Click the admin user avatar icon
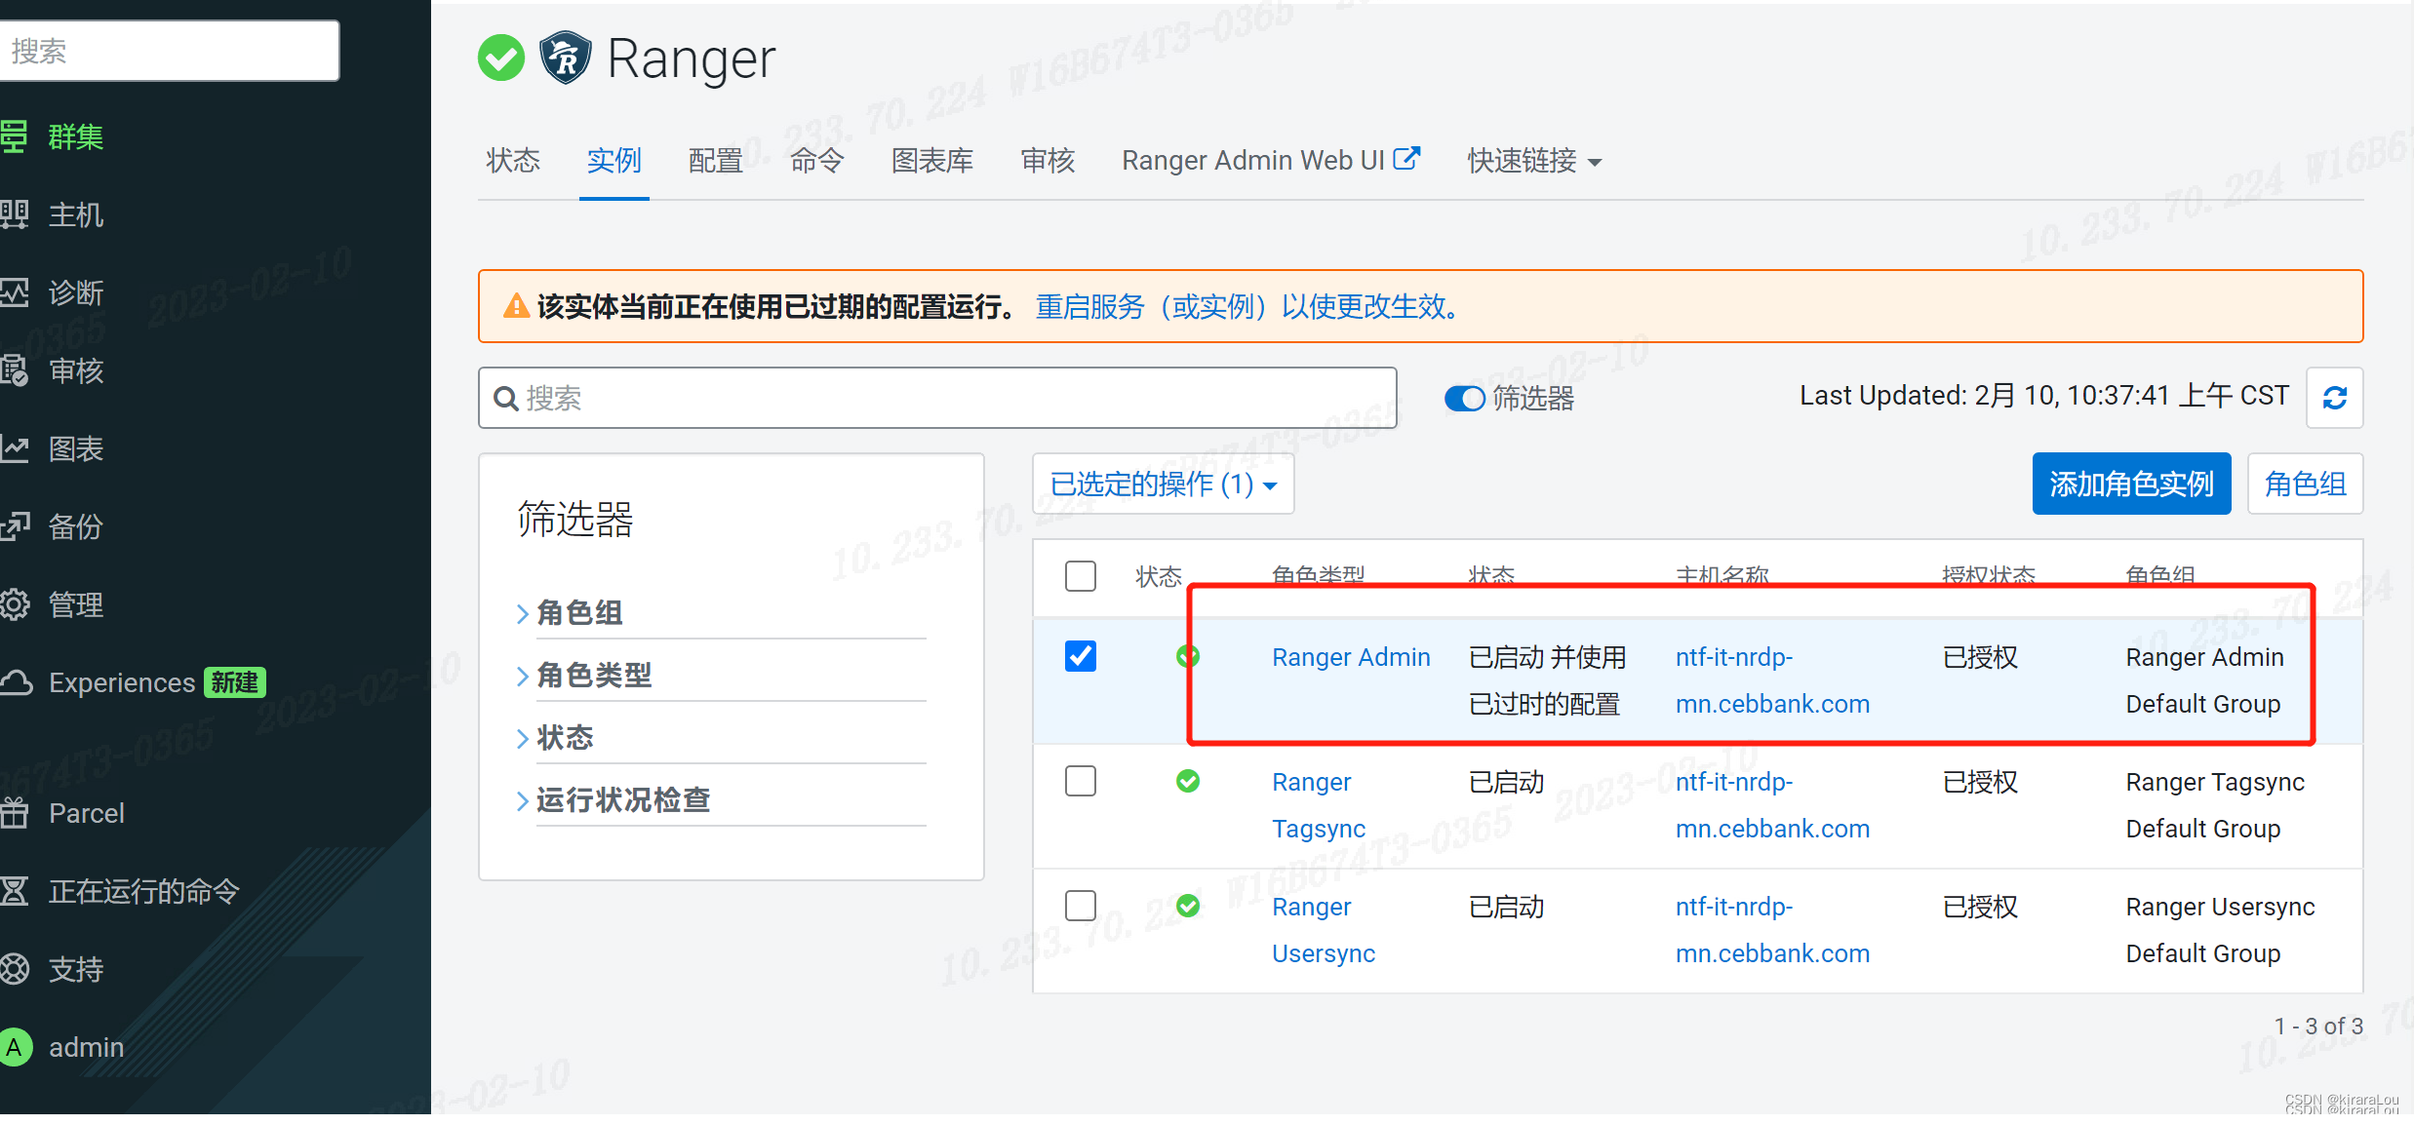 (15, 1047)
